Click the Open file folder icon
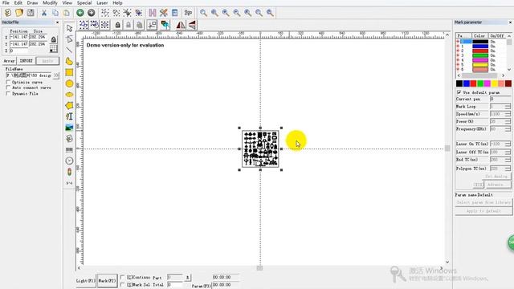 tap(19, 13)
